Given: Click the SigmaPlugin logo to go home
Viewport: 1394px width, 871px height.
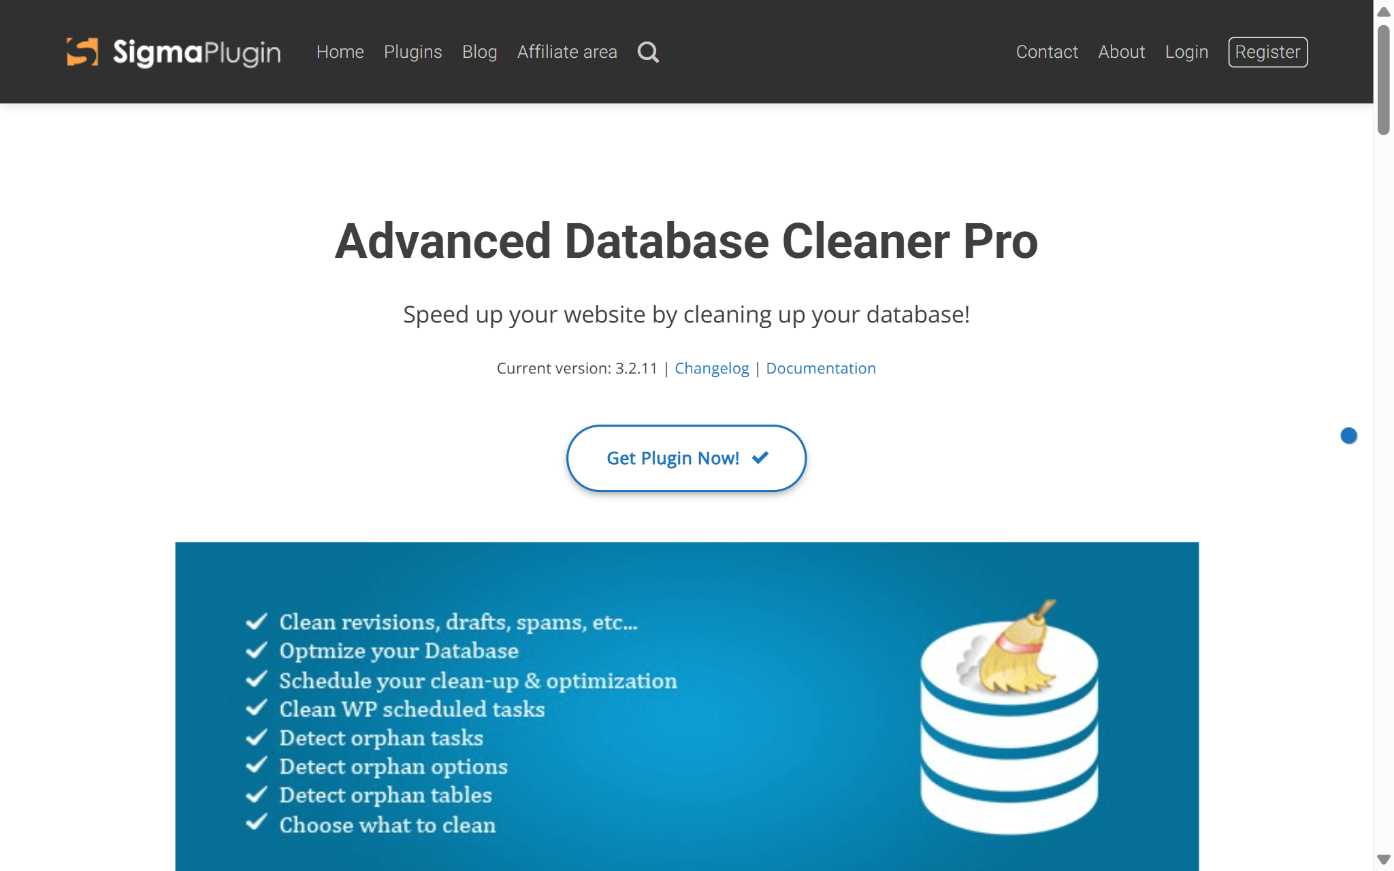Looking at the screenshot, I should click(x=172, y=52).
